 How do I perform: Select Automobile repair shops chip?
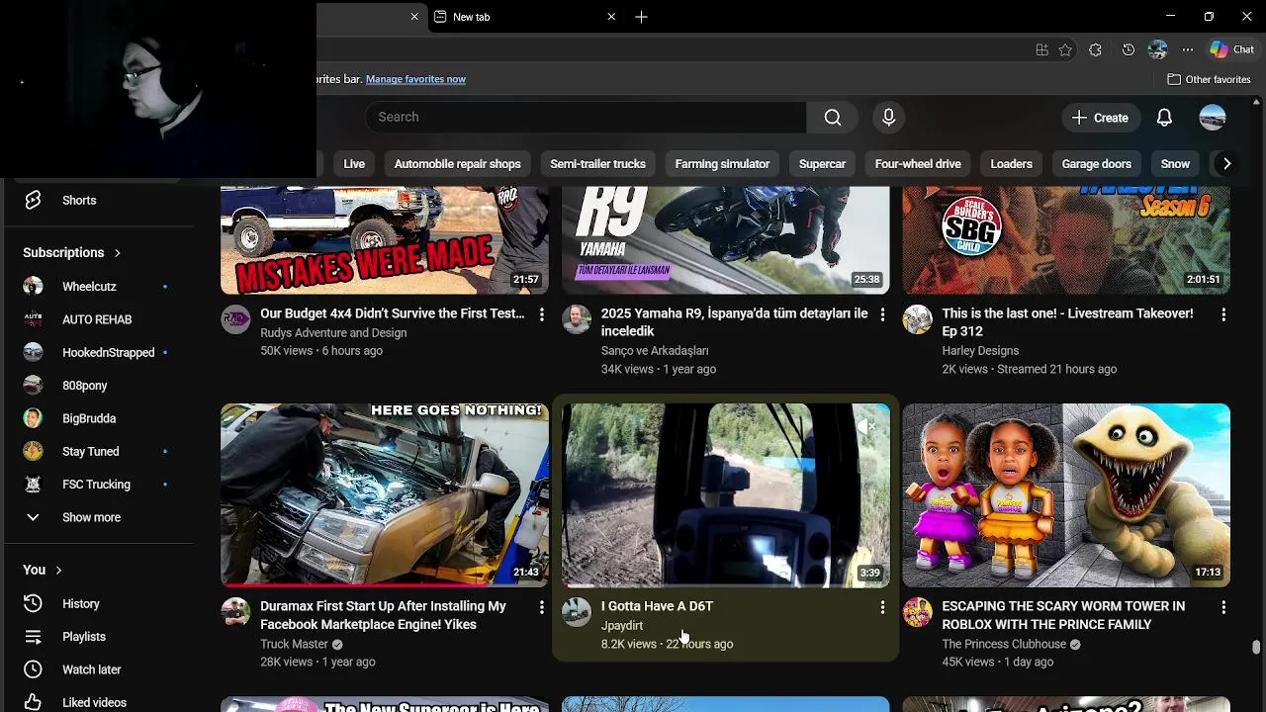point(457,164)
